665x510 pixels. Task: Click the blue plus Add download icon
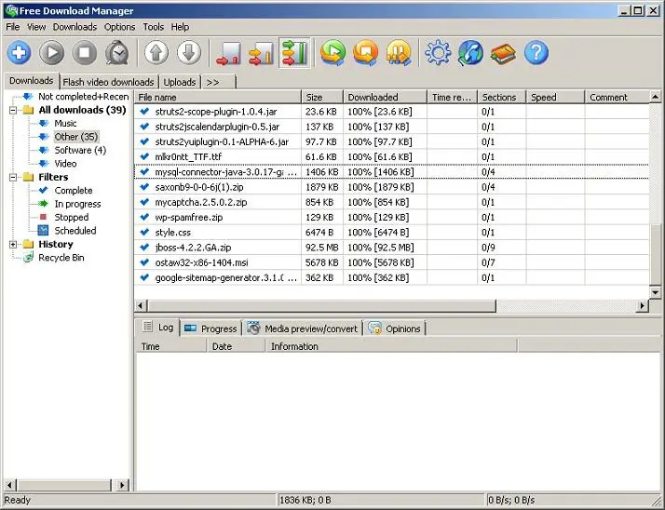(19, 53)
